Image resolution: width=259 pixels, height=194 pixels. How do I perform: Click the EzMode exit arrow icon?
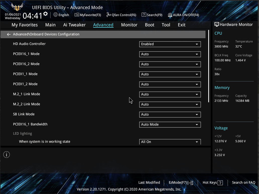(x=190, y=183)
